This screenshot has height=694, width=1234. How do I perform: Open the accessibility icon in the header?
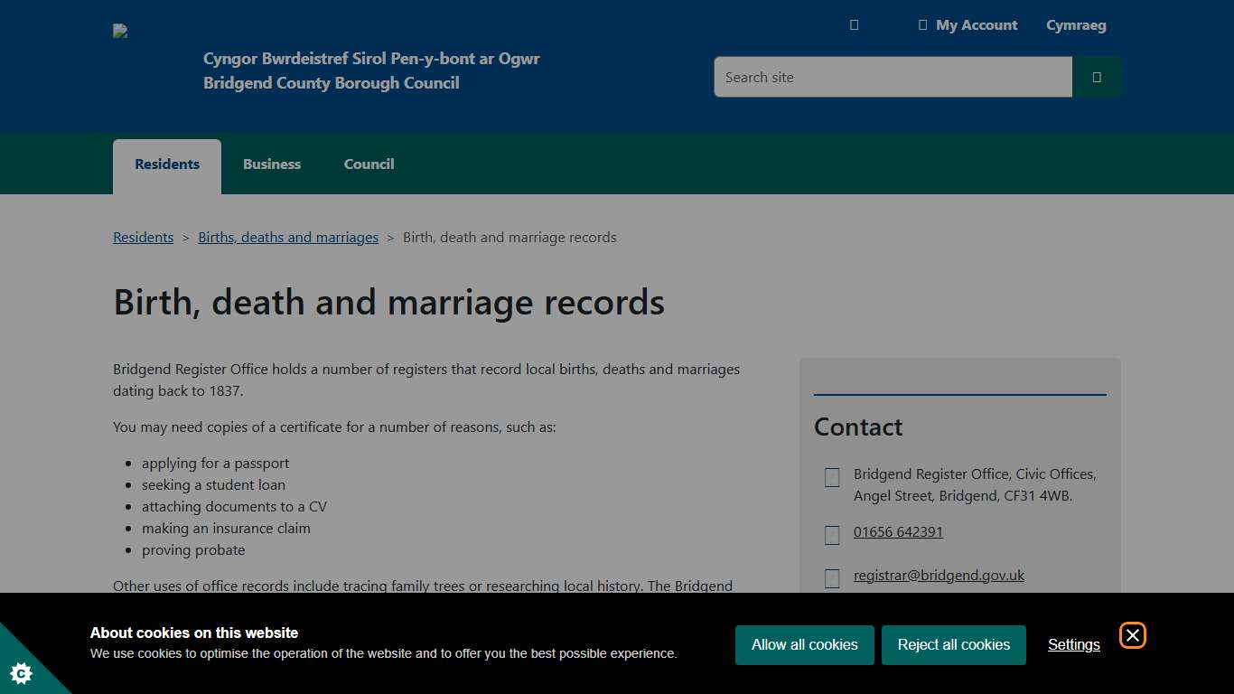coord(853,24)
